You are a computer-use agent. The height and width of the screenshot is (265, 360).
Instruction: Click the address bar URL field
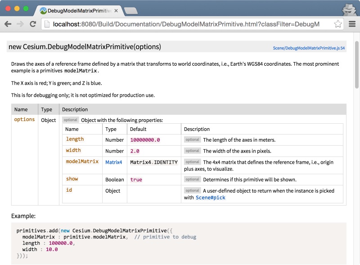click(x=189, y=24)
